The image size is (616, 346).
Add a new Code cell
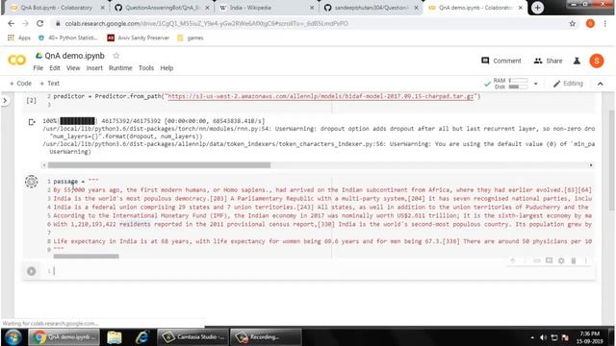(20, 84)
